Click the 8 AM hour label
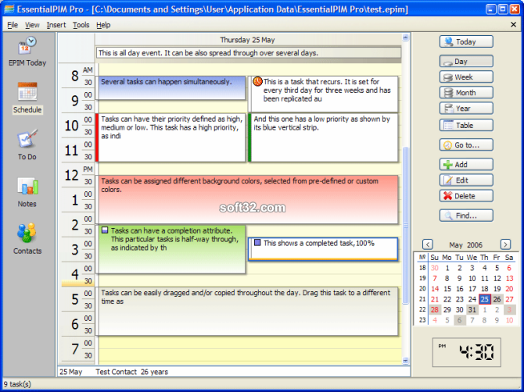 tap(75, 76)
